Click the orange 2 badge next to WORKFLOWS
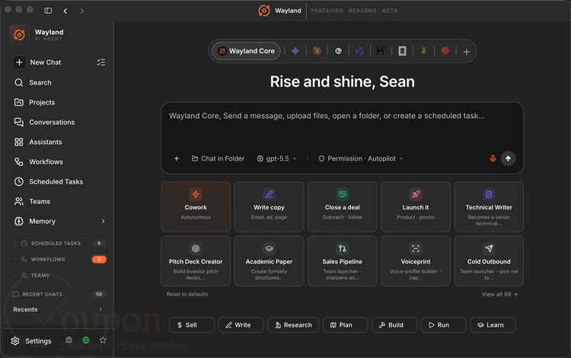This screenshot has height=358, width=571. (x=99, y=259)
